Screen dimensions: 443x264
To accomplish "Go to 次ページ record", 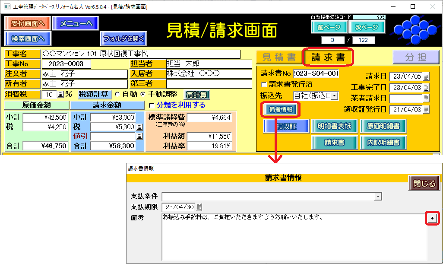I will pyautogui.click(x=367, y=27).
